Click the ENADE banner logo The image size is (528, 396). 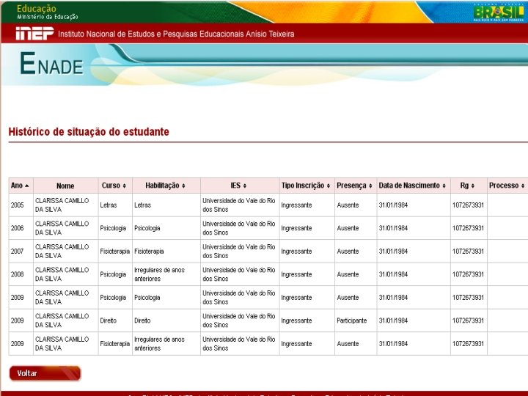pos(51,63)
